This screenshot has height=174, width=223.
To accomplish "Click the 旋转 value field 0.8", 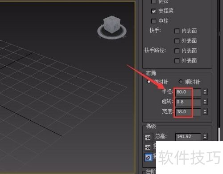I will (x=188, y=102).
